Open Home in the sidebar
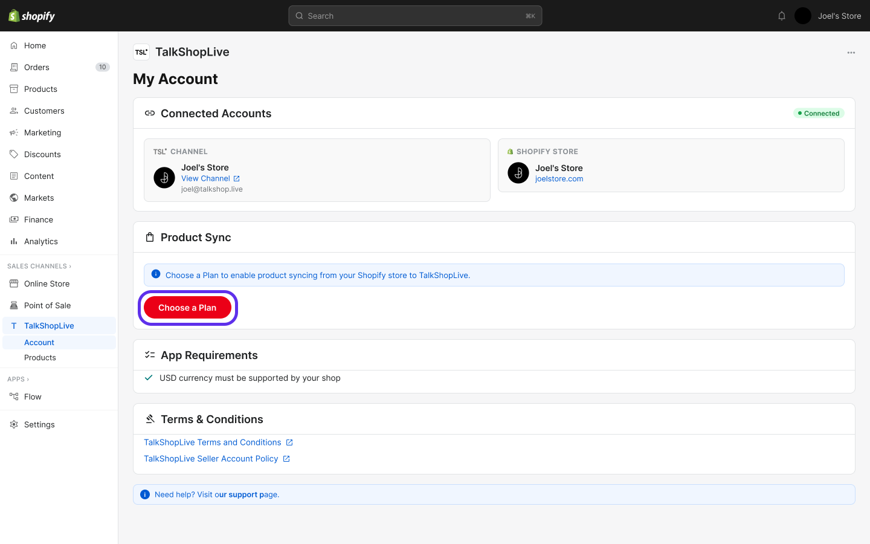Viewport: 870px width, 544px height. tap(59, 45)
